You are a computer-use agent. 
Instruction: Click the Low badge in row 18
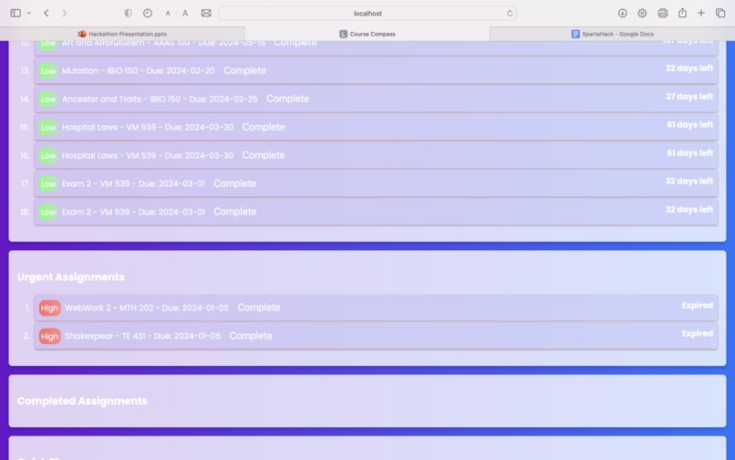point(47,212)
